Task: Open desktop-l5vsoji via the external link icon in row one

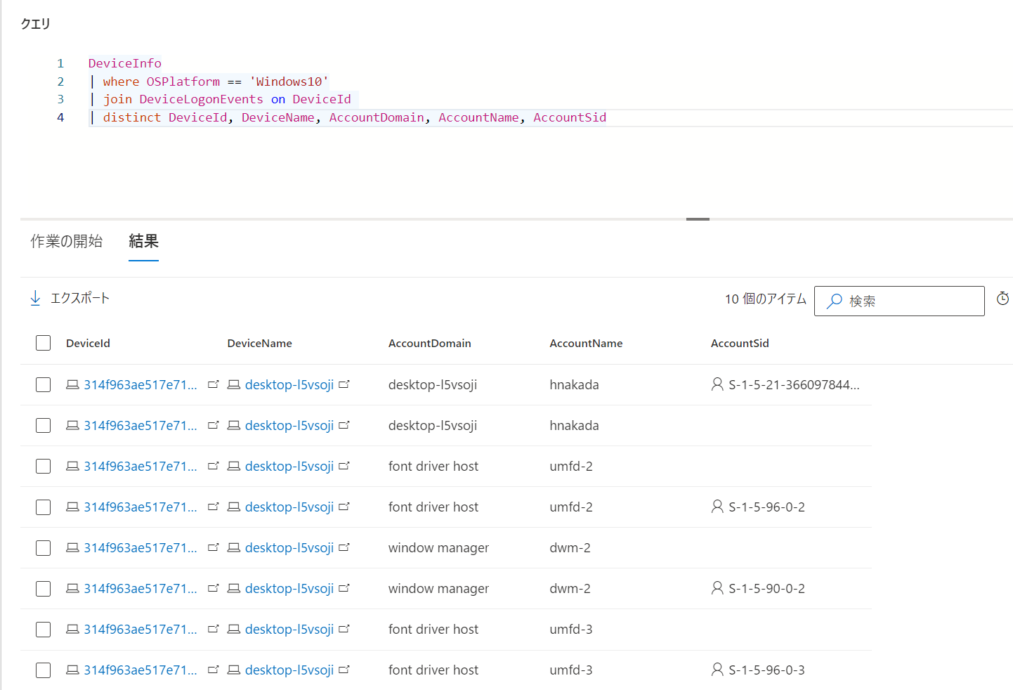Action: (x=344, y=384)
